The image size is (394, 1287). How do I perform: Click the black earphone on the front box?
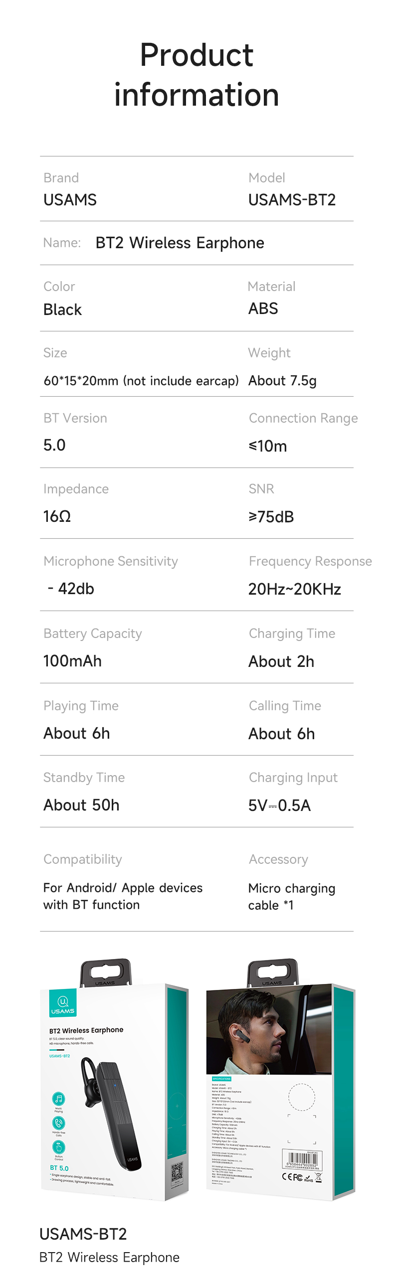click(113, 1115)
